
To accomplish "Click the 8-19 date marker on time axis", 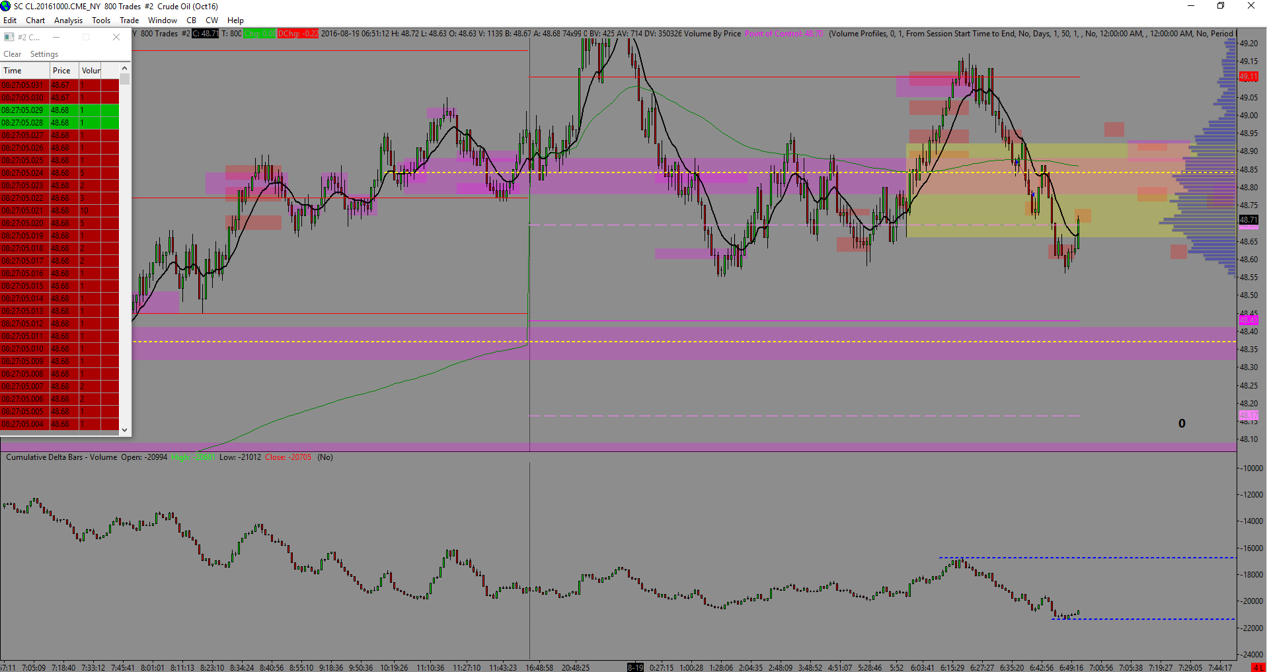I will [635, 667].
